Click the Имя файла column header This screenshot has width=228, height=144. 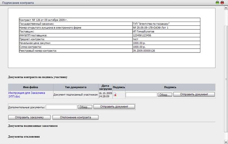pyautogui.click(x=31, y=87)
